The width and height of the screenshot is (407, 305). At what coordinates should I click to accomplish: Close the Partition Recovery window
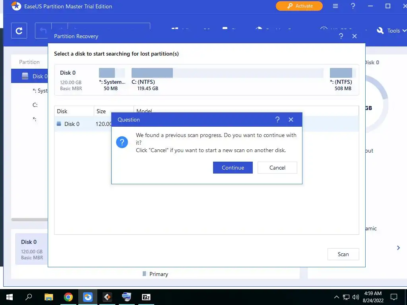coord(355,36)
